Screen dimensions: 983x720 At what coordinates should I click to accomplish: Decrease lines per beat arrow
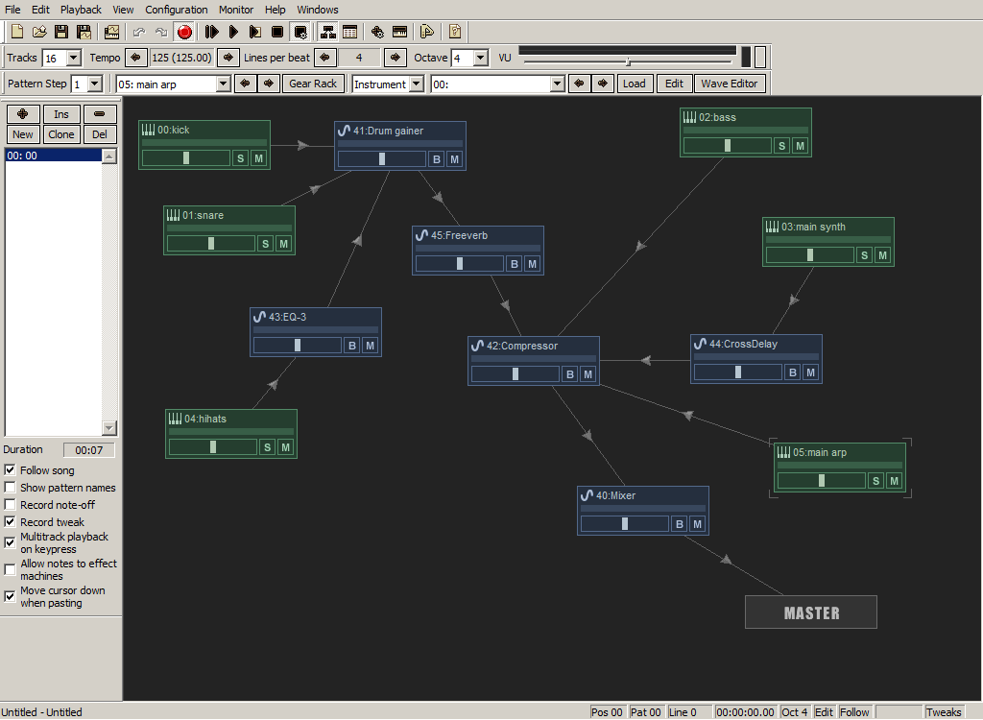point(324,58)
